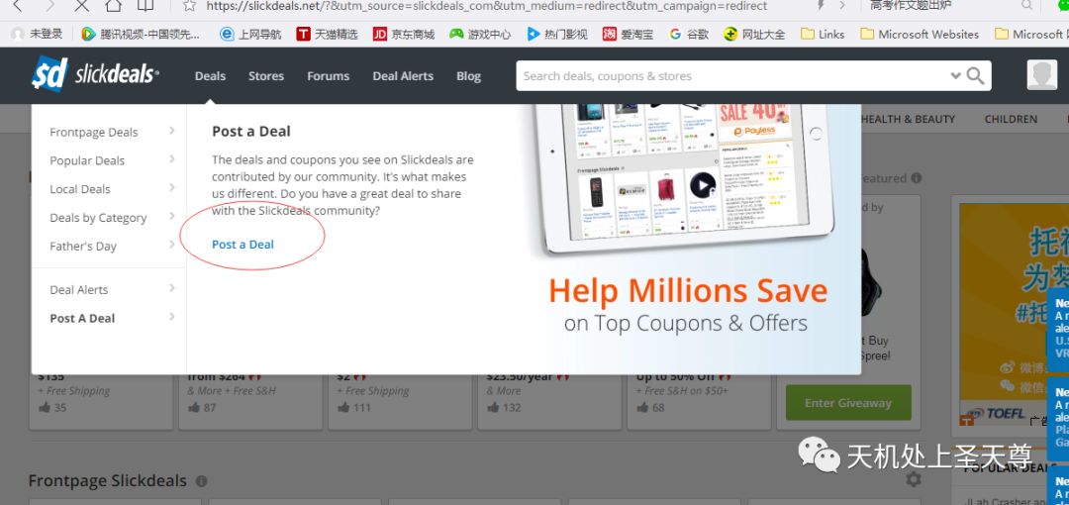Expand the Local Deals submenu chevron

(172, 188)
